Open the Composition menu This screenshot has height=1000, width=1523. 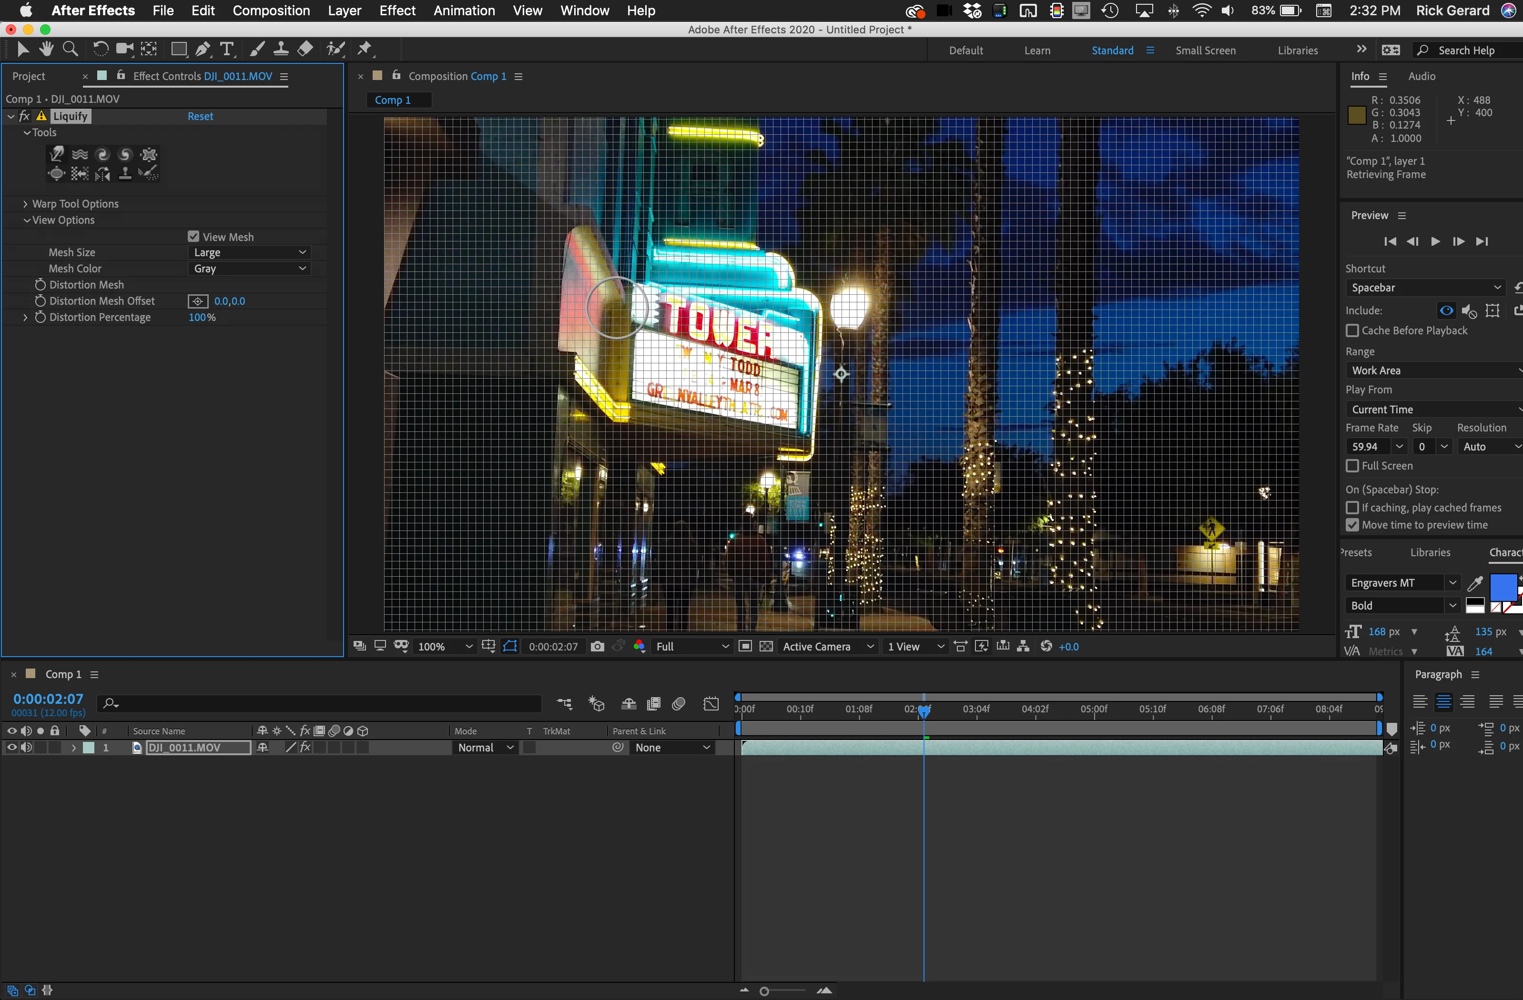click(x=271, y=10)
